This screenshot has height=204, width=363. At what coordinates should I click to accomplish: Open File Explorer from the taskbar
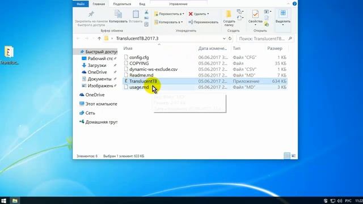tap(15, 201)
